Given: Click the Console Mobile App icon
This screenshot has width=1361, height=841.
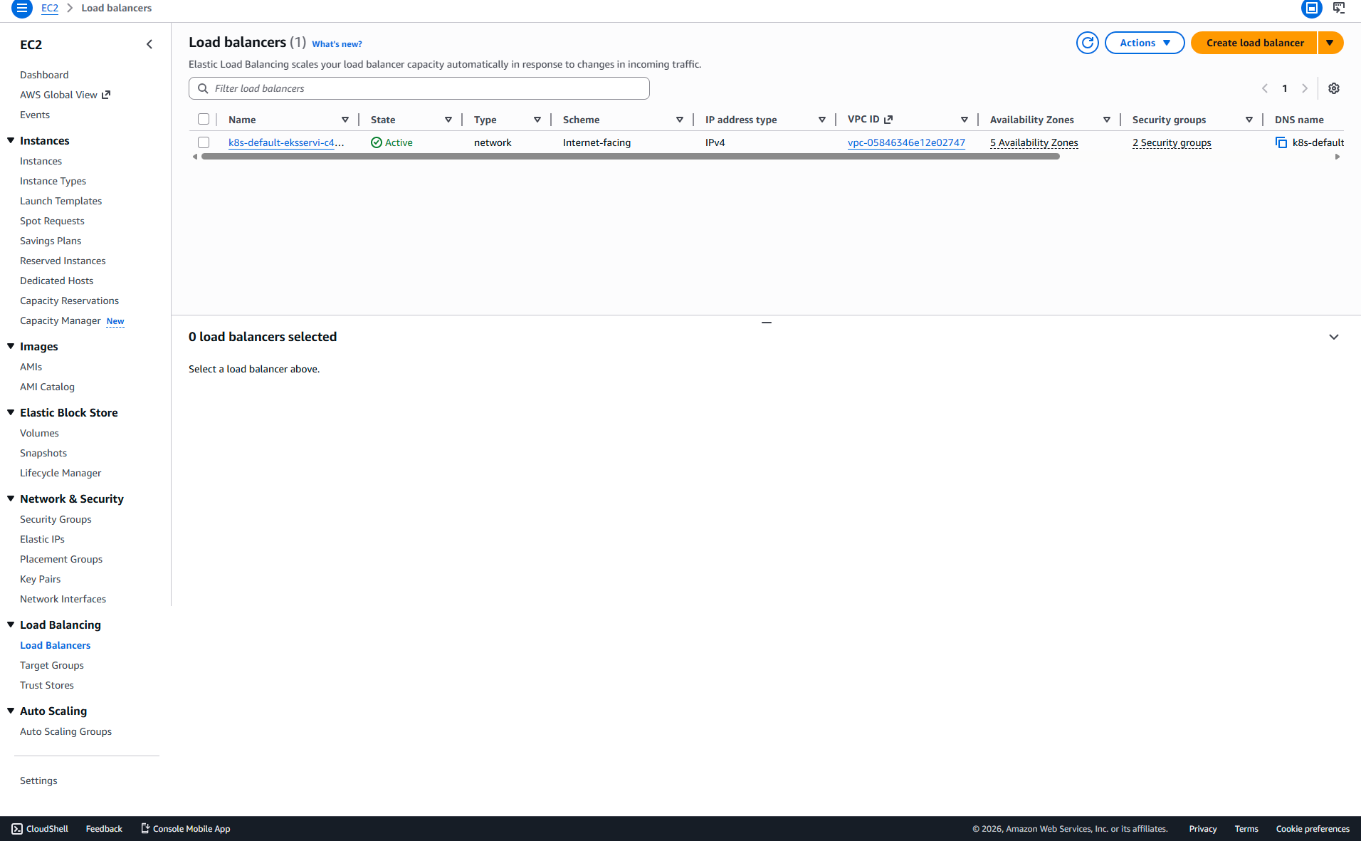Looking at the screenshot, I should [x=145, y=829].
